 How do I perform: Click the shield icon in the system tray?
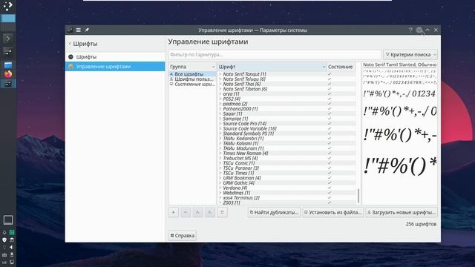(4, 240)
